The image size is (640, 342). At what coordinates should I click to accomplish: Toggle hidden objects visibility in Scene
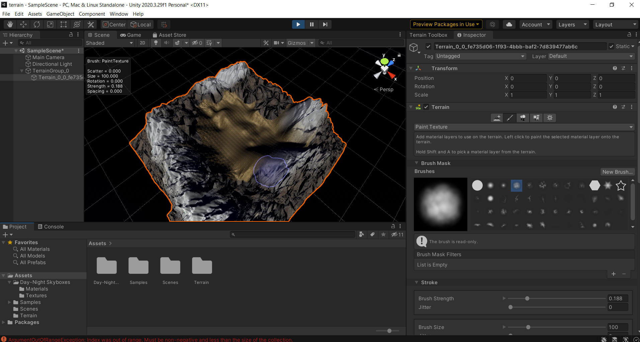pos(197,43)
